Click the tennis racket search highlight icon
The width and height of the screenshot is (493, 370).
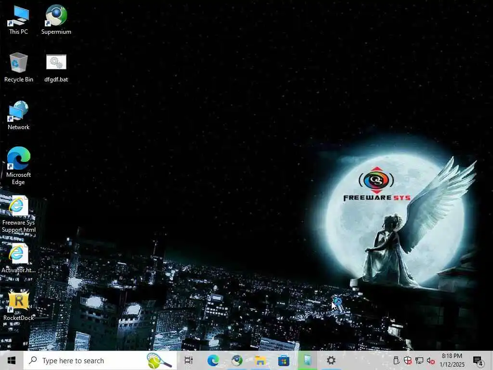159,360
